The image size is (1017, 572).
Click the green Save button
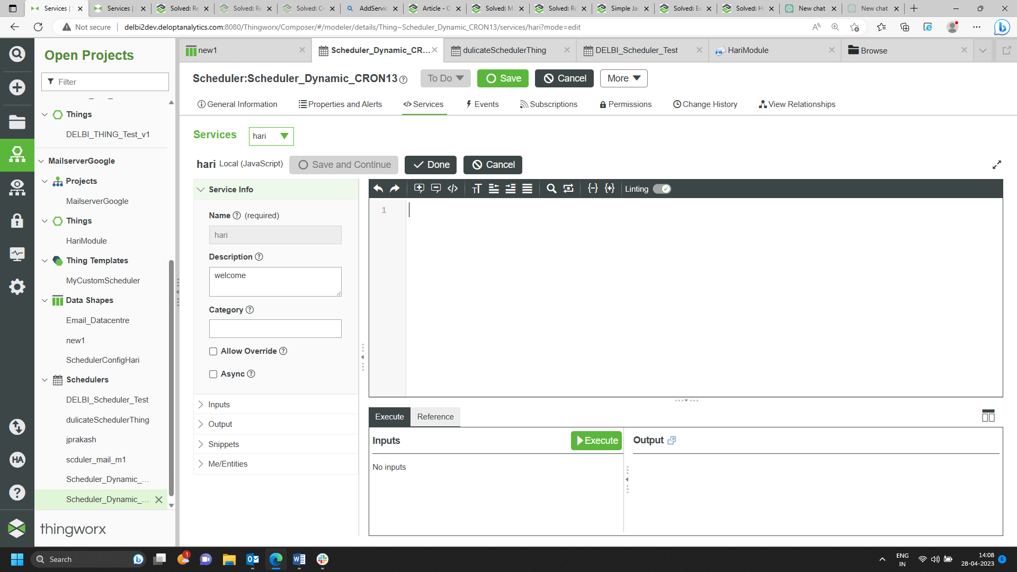pyautogui.click(x=502, y=78)
